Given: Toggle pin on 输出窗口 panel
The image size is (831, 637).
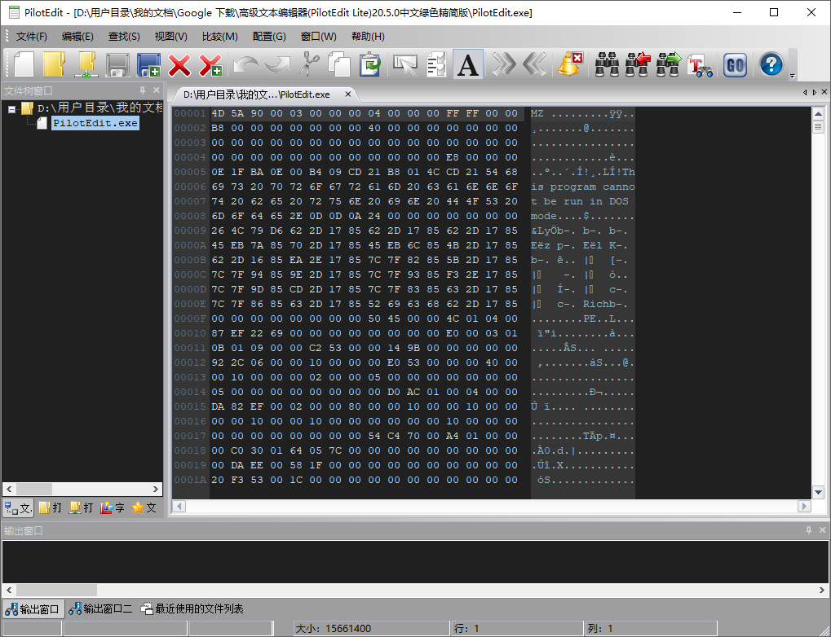Looking at the screenshot, I should (808, 530).
